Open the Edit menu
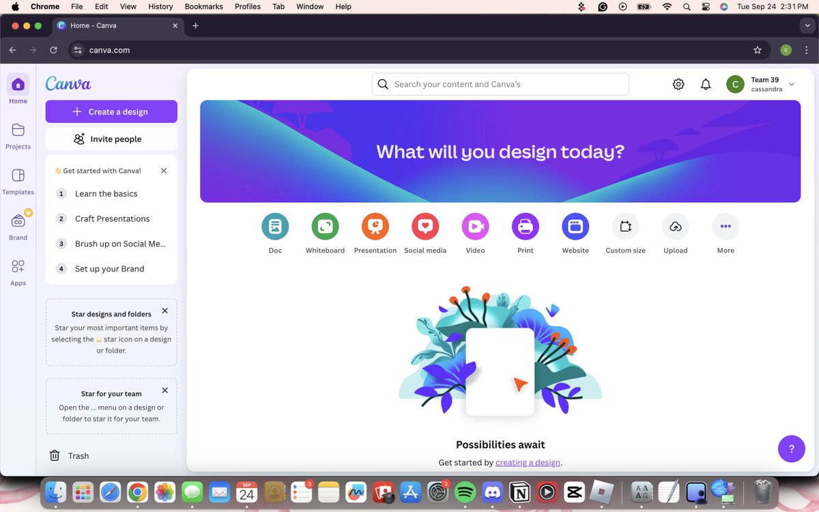The height and width of the screenshot is (512, 819). tap(102, 6)
